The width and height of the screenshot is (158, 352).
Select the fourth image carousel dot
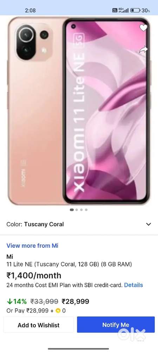coord(86,210)
